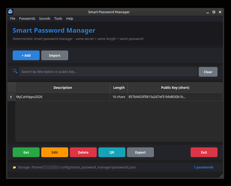231x186 pixels.
Task: Click the Storage path text in status bar
Action: coord(77,167)
